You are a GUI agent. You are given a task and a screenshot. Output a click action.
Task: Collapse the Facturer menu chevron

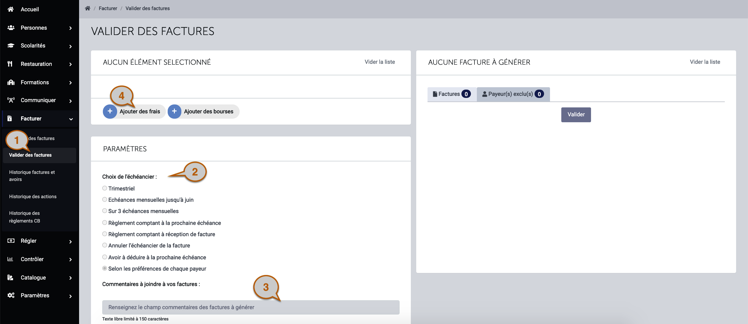pos(71,119)
